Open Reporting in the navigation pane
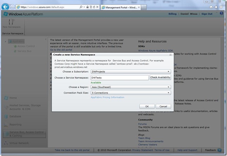 [16, 125]
